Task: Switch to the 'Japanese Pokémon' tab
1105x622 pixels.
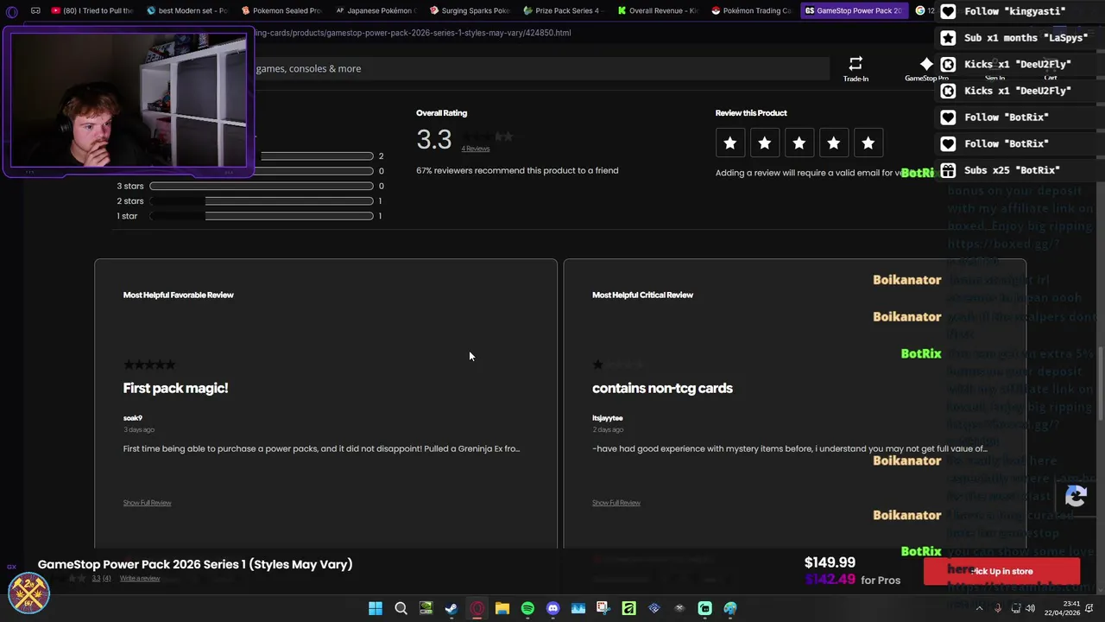Action: [x=376, y=10]
